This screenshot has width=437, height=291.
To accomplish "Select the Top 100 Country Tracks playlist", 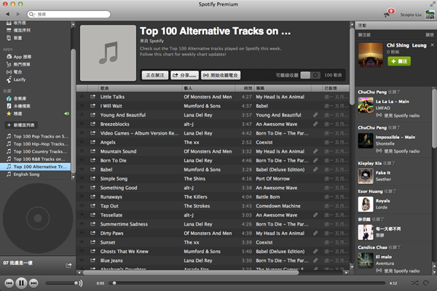I will tap(37, 151).
